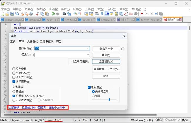Click the 全部替换(A) button
The height and width of the screenshot is (123, 191).
(106, 62)
